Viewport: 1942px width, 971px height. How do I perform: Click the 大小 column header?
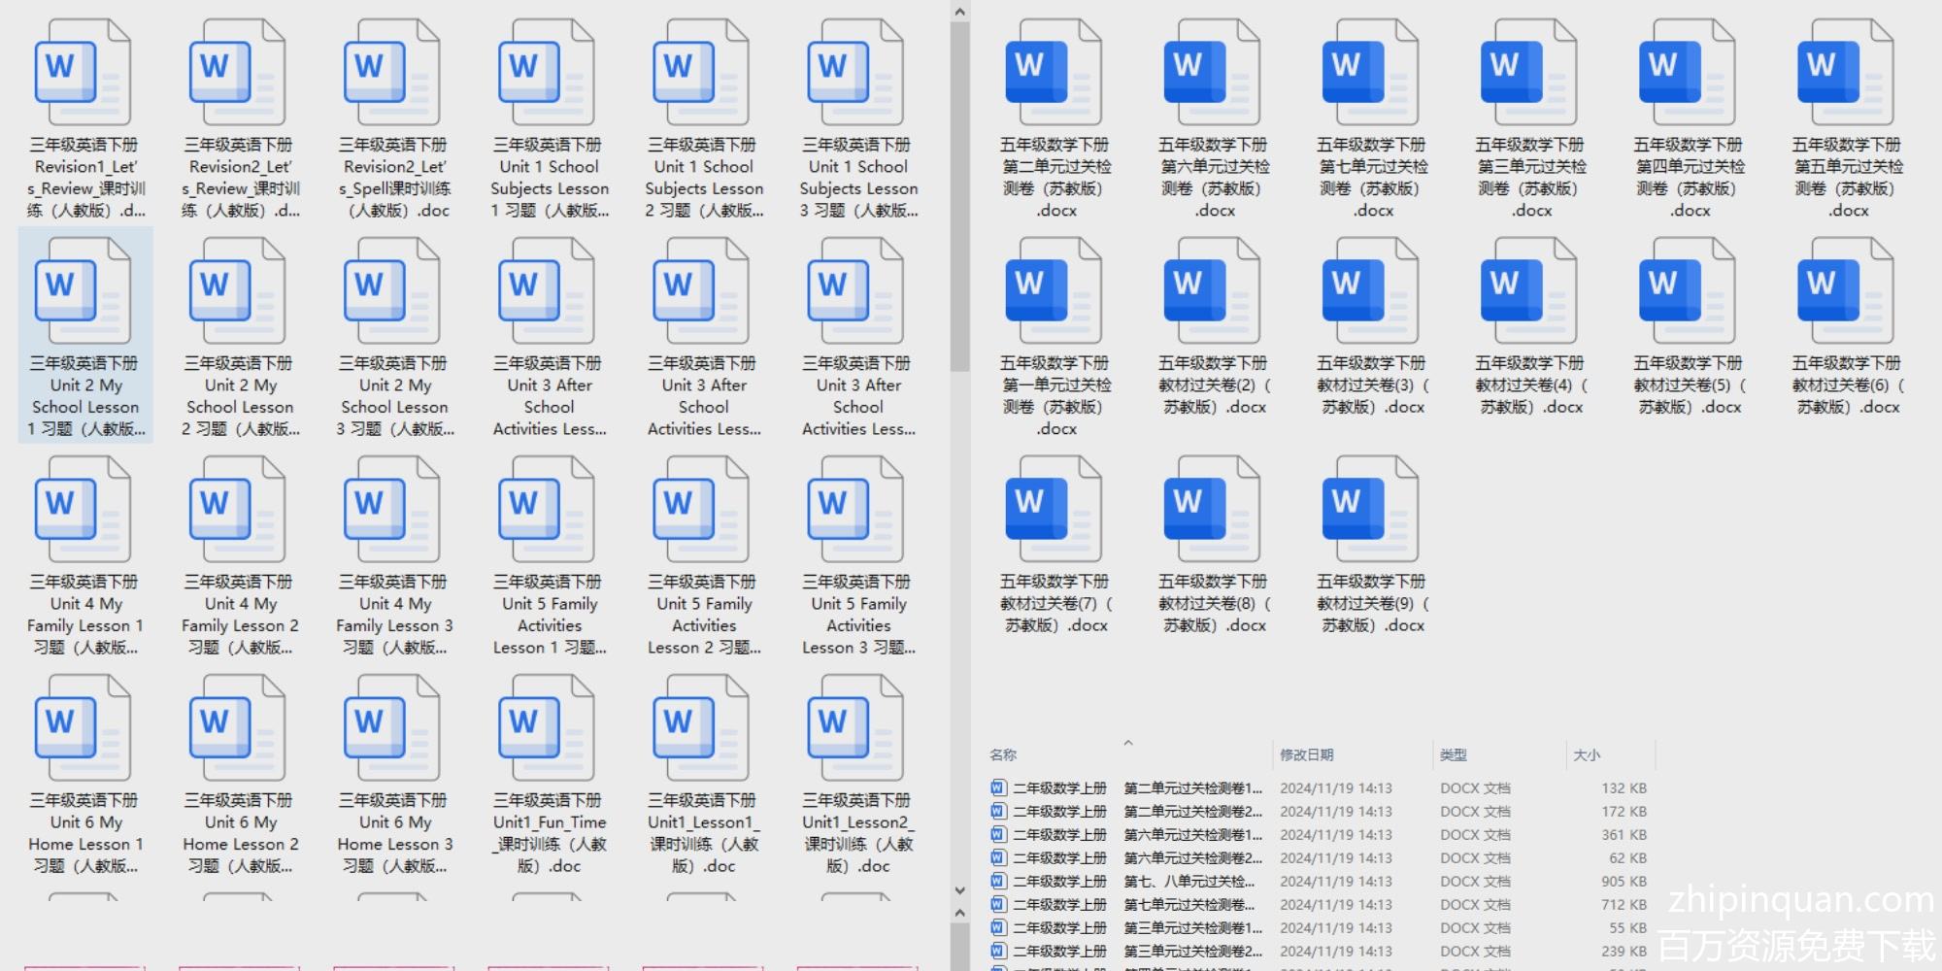tap(1587, 754)
